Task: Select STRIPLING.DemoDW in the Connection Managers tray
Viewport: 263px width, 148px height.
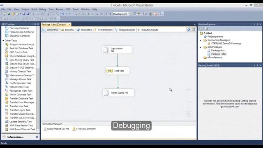Action: [84, 129]
